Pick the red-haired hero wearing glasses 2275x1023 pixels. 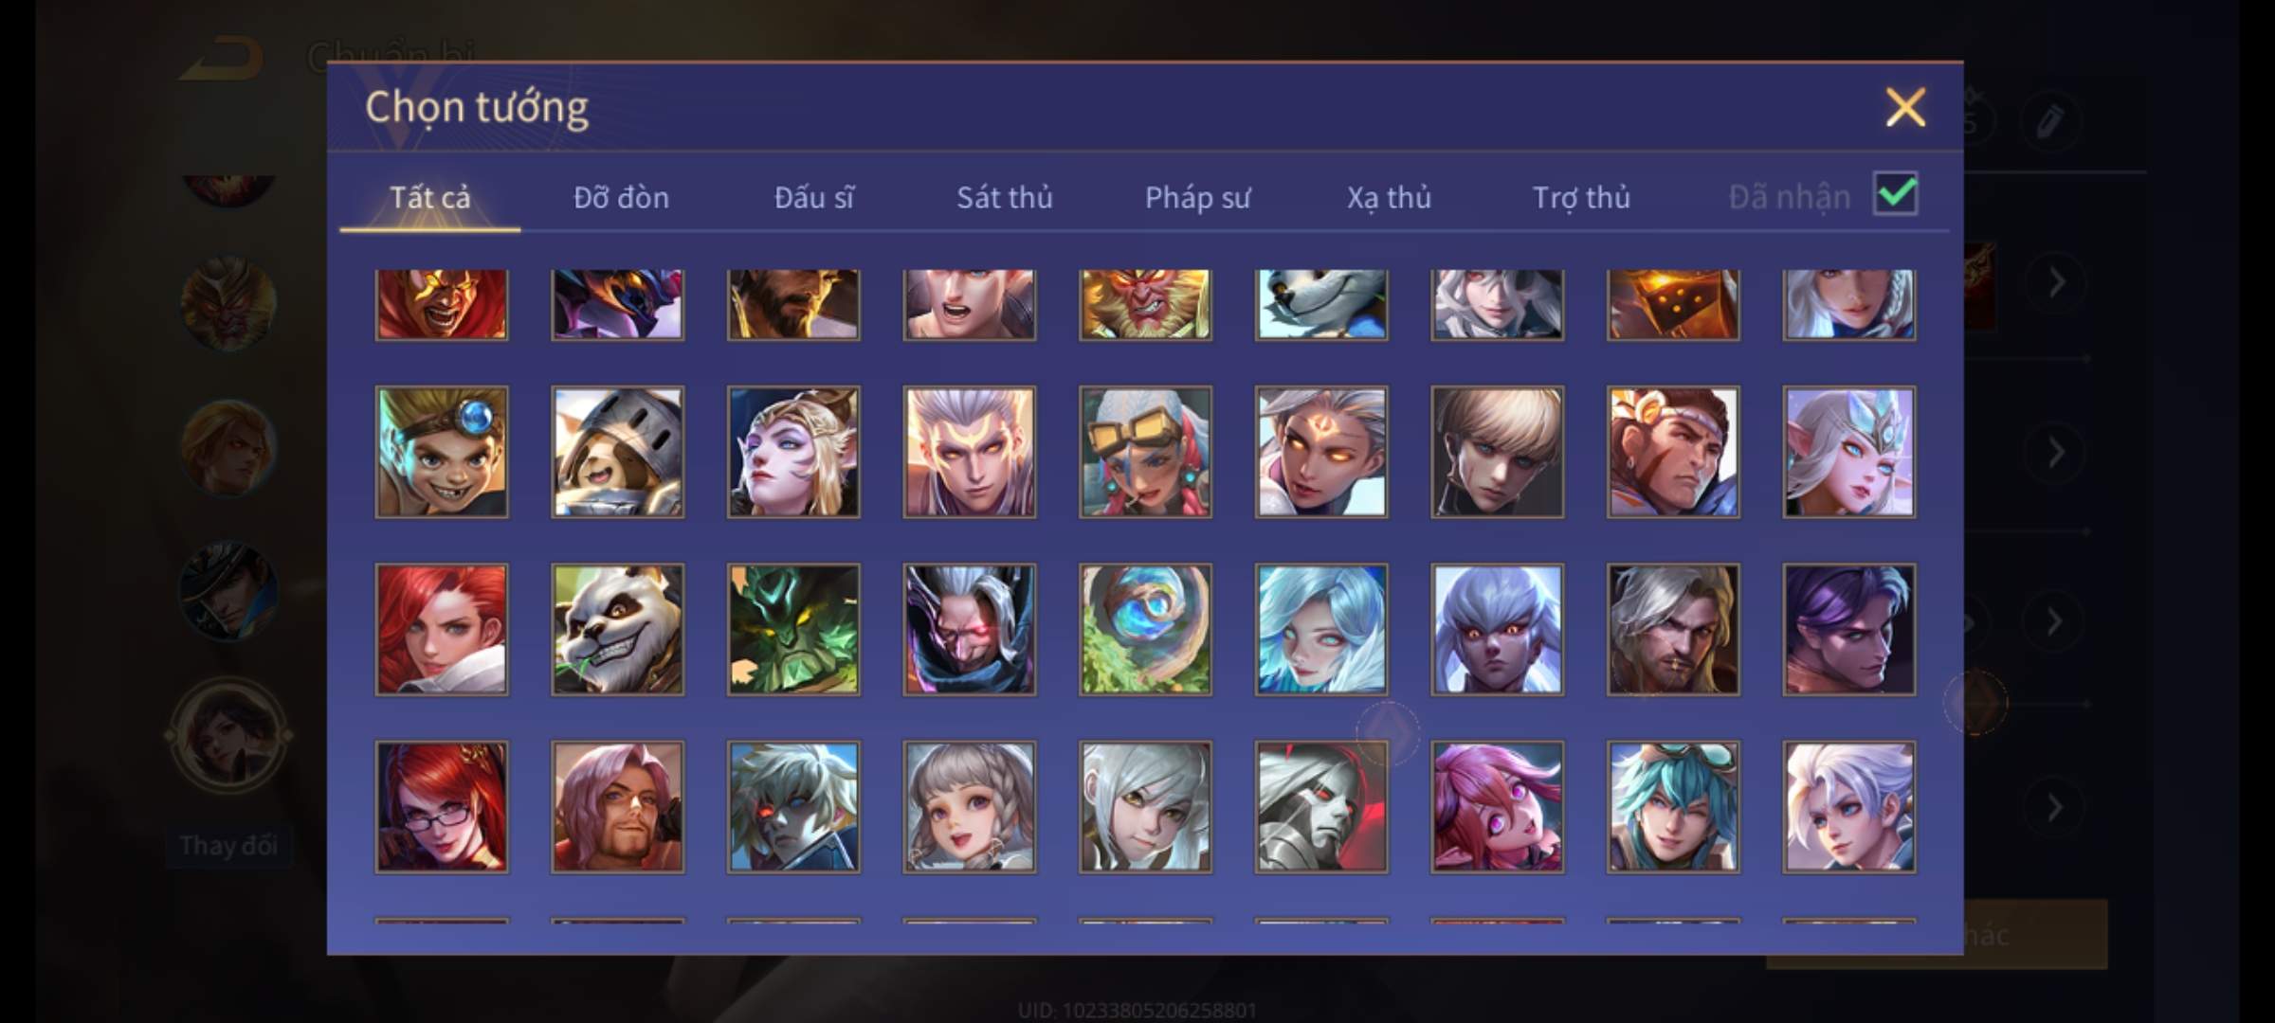click(x=442, y=807)
